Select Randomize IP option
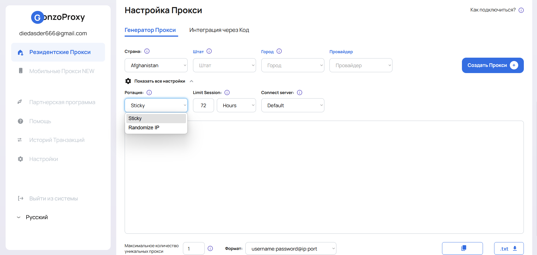 tap(156, 128)
